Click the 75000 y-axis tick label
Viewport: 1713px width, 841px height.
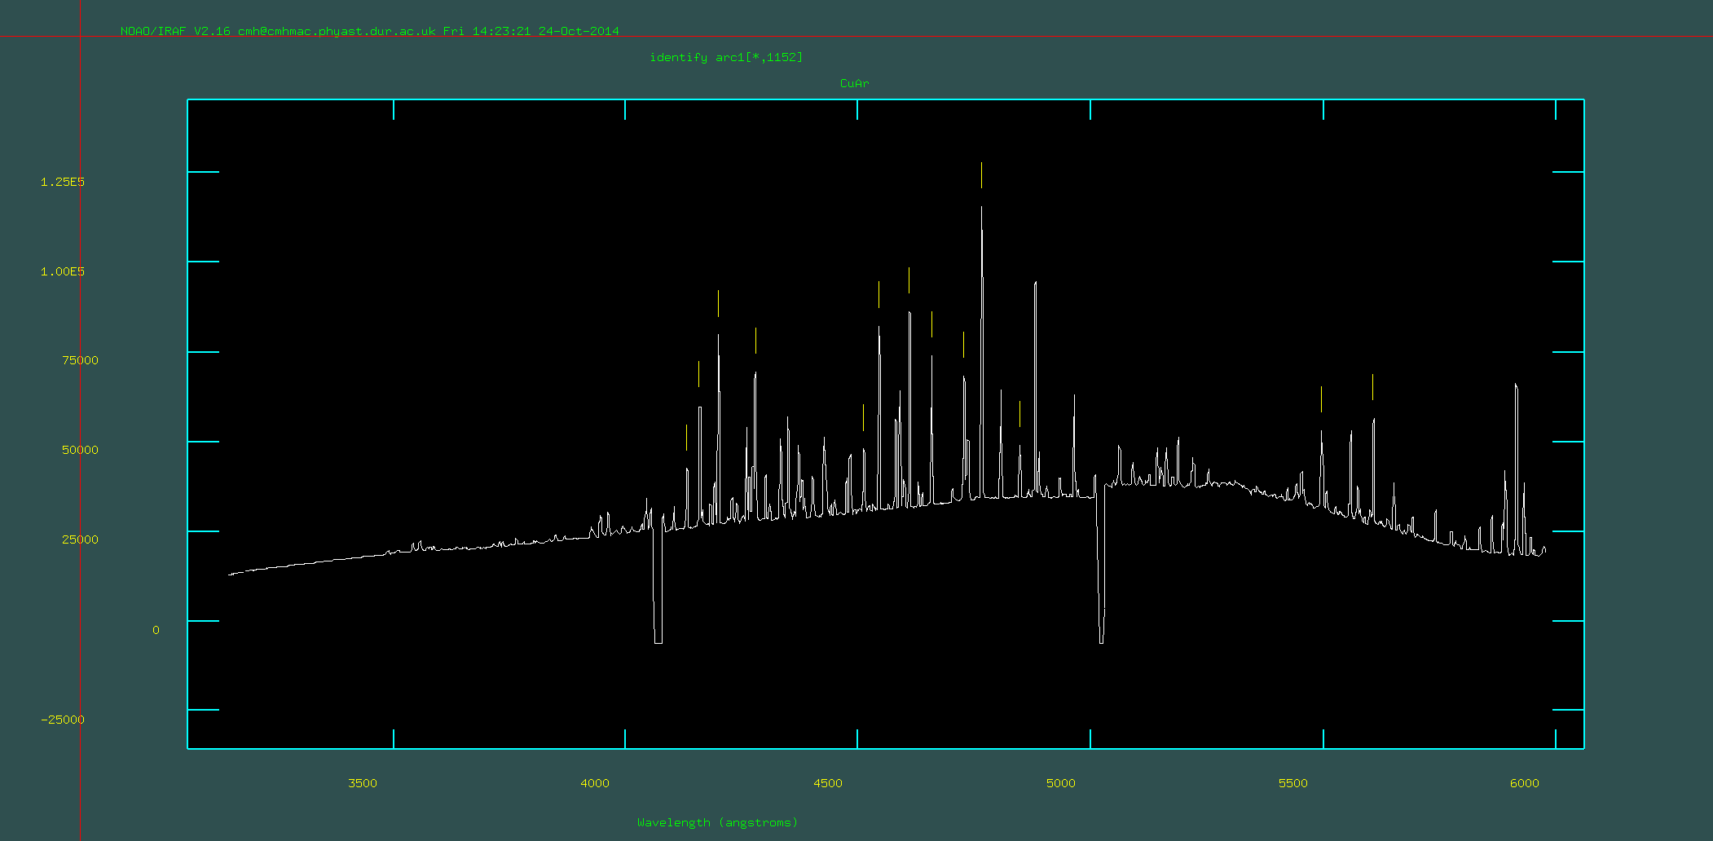pos(80,360)
